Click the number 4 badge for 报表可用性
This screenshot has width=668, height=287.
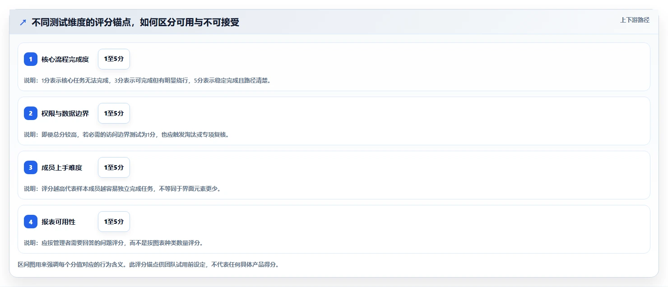(x=31, y=222)
